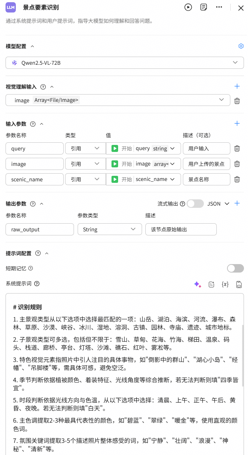Viewport: 248px width, 455px height.
Task: Show help for 系统提示词
Action: click(x=36, y=284)
